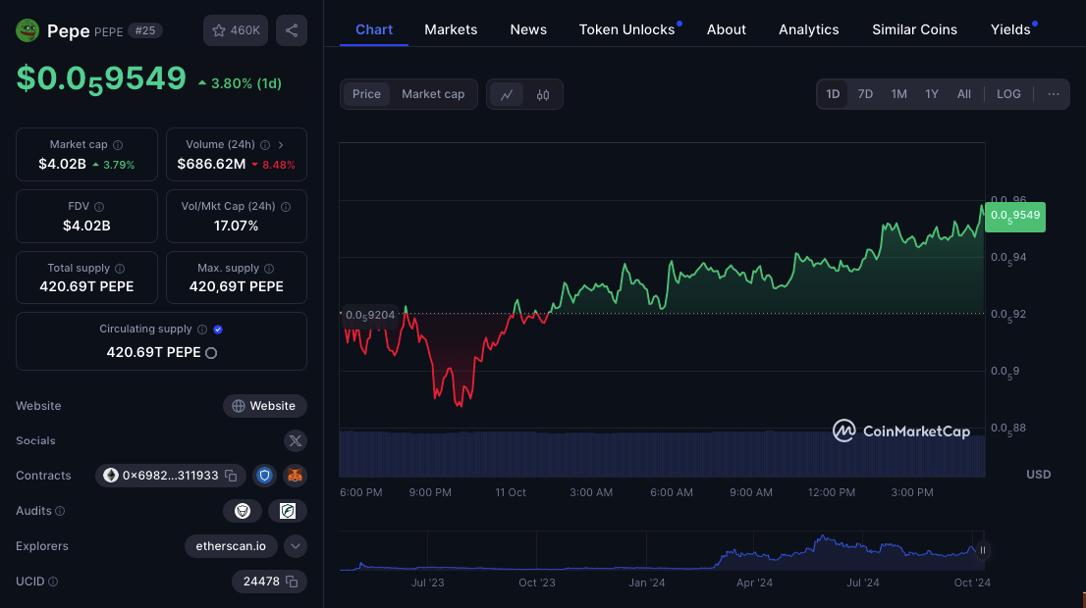
Task: Open more chart options ellipsis
Action: pyautogui.click(x=1054, y=94)
